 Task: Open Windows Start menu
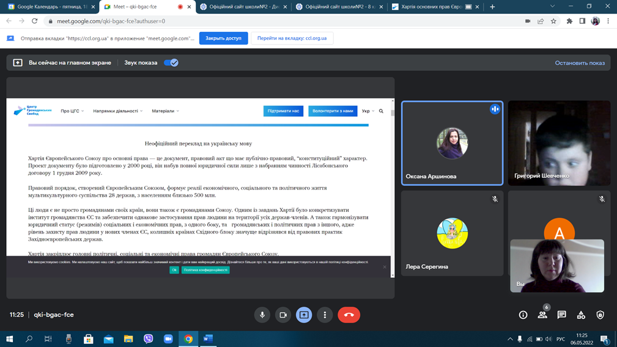tap(9, 338)
